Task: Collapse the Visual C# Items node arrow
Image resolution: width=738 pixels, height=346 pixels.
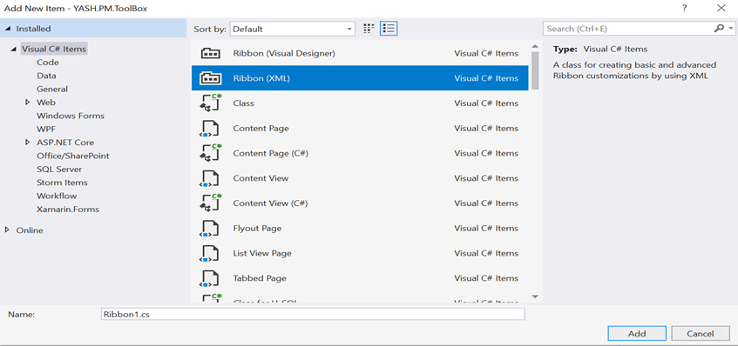Action: 13,49
